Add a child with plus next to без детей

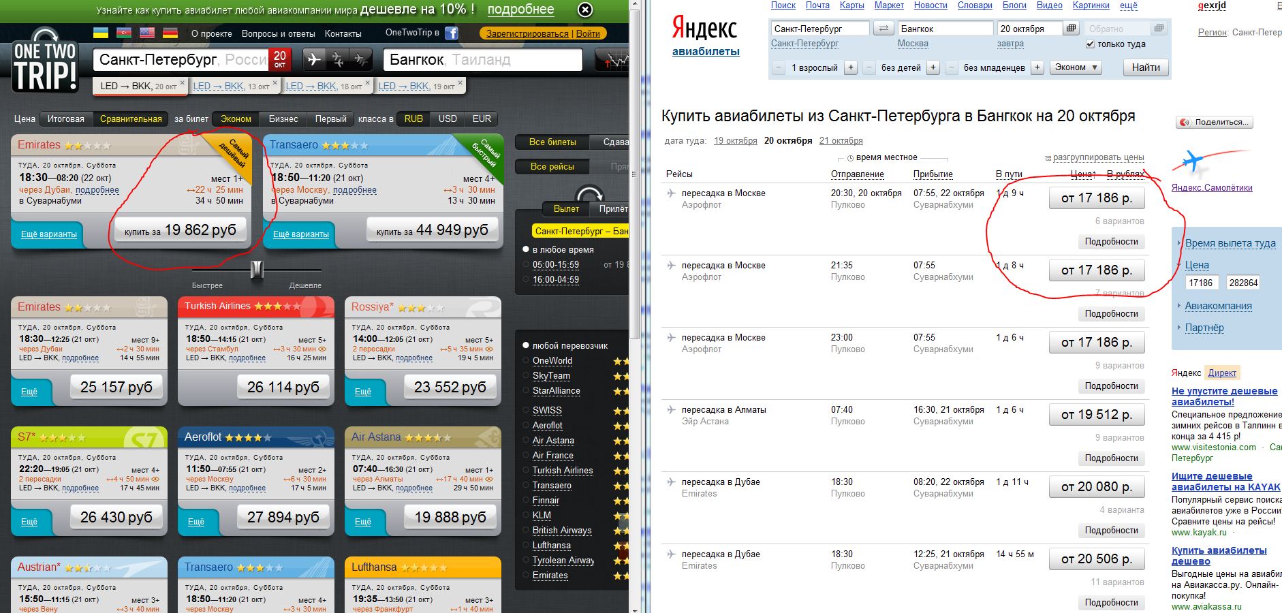point(933,67)
